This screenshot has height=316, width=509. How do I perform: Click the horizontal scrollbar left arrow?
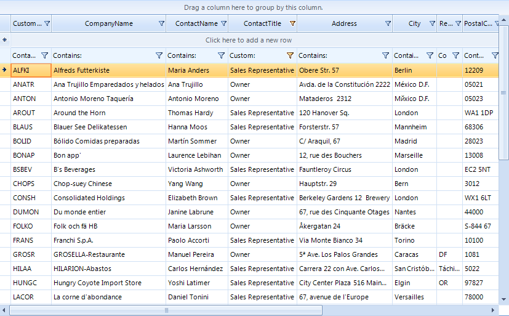[4, 310]
